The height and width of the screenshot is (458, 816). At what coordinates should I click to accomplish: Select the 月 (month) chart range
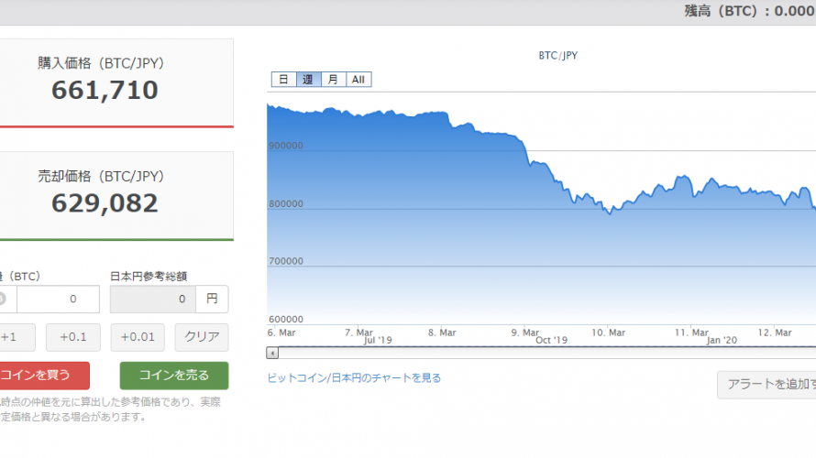(x=334, y=80)
